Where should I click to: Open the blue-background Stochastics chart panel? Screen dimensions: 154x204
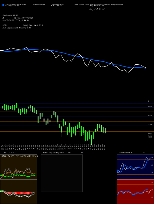[135, 167]
